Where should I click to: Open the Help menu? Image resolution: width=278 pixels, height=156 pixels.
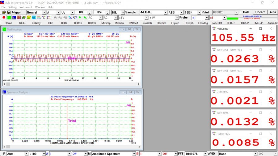tap(50, 7)
